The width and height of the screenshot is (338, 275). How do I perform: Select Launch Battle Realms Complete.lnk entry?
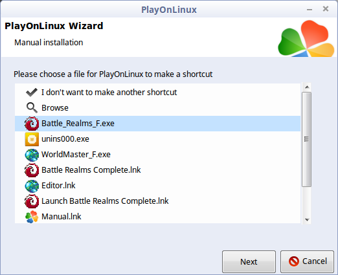click(x=157, y=201)
